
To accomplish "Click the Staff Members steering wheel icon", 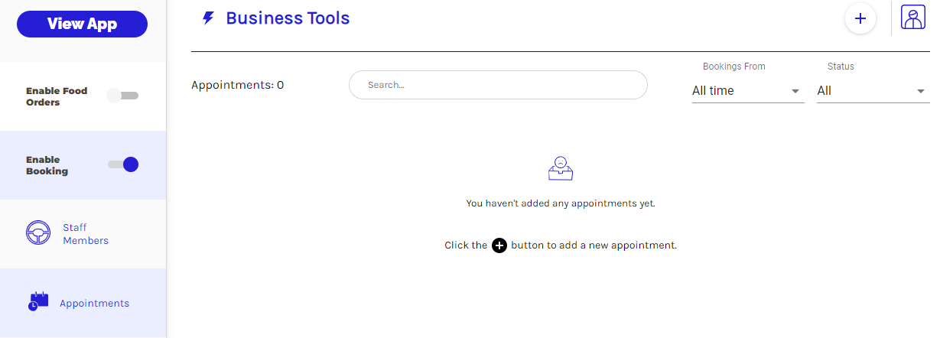I will (38, 232).
